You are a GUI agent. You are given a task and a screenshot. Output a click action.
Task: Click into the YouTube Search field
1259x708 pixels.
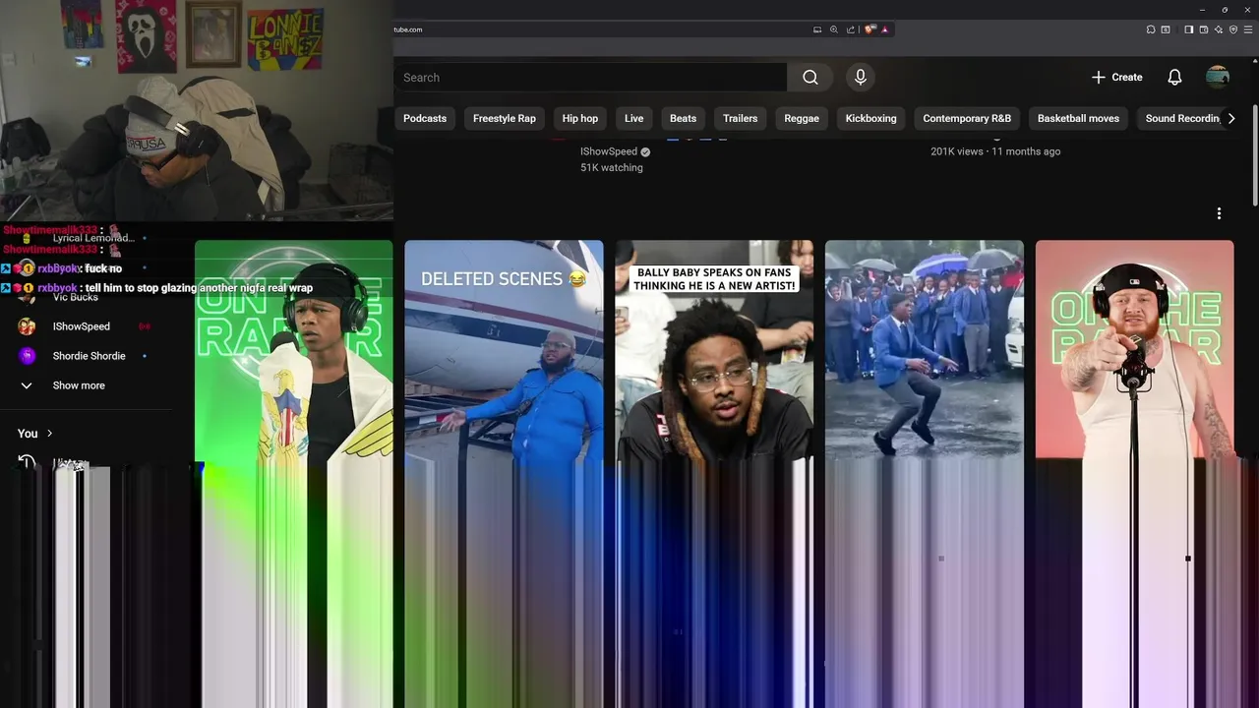tap(590, 78)
